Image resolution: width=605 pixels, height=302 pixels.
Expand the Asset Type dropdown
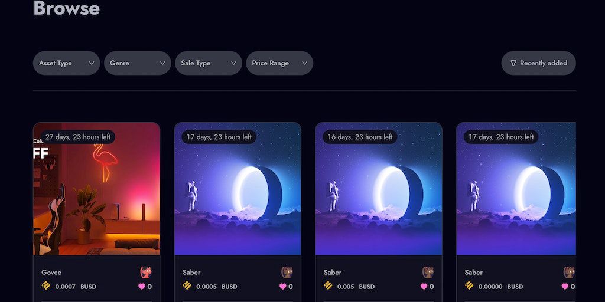click(66, 63)
